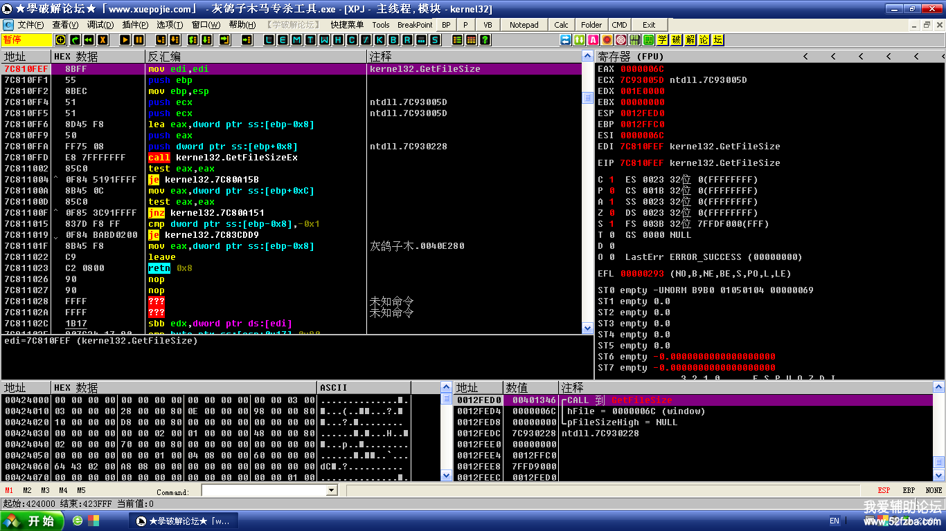The width and height of the screenshot is (946, 531).
Task: Show Log window with L icon
Action: point(269,40)
